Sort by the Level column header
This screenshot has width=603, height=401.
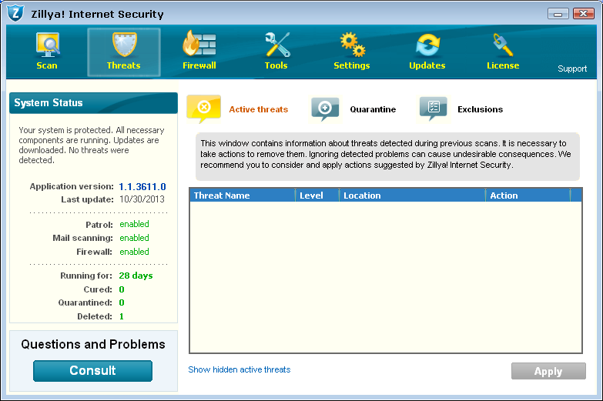pos(317,195)
